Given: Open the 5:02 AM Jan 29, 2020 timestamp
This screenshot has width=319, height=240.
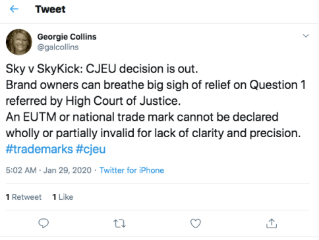Looking at the screenshot, I should pyautogui.click(x=49, y=170).
